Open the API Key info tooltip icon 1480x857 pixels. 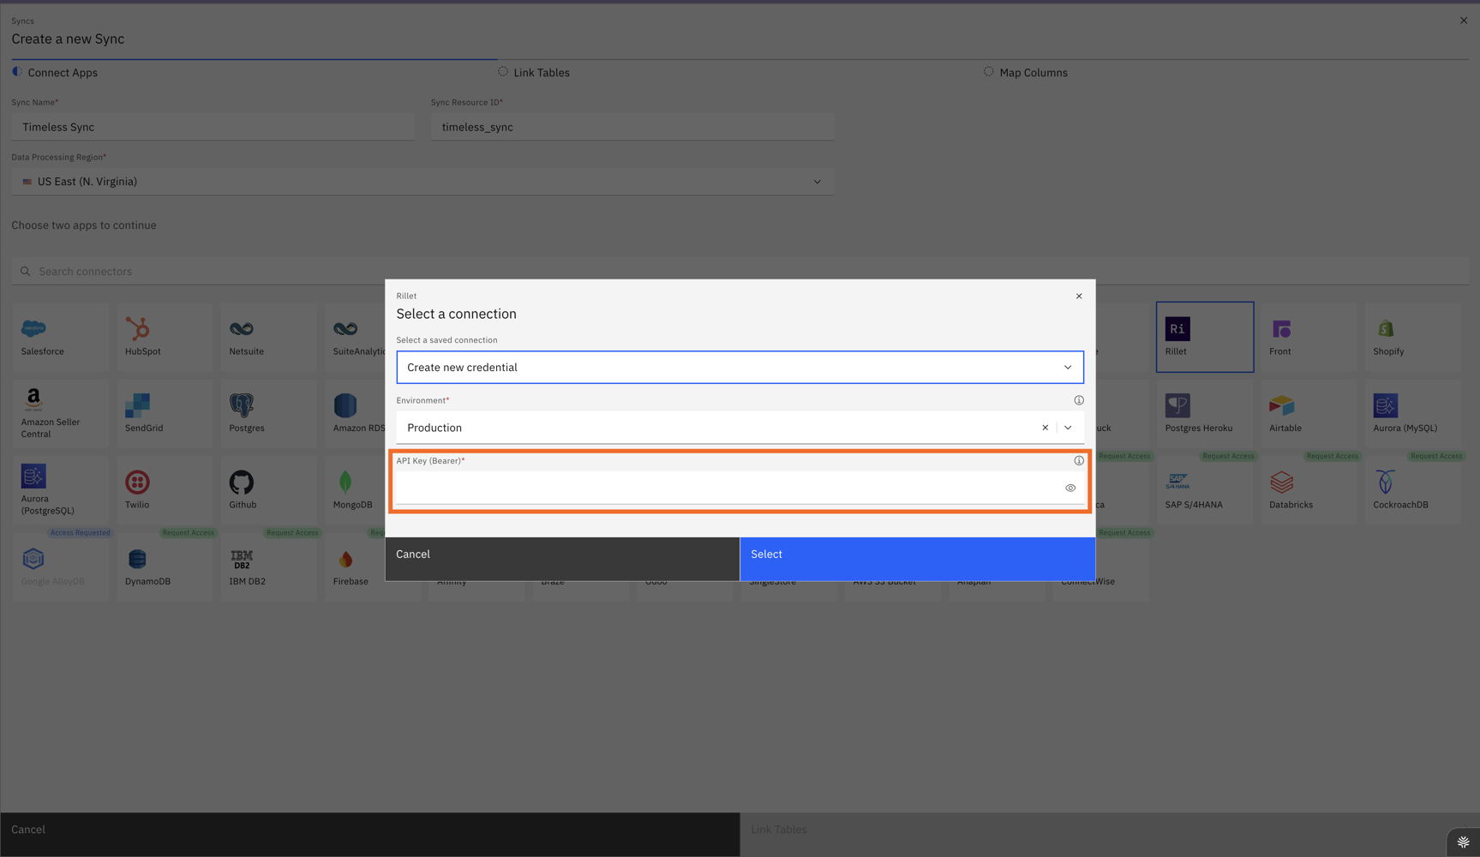point(1079,461)
